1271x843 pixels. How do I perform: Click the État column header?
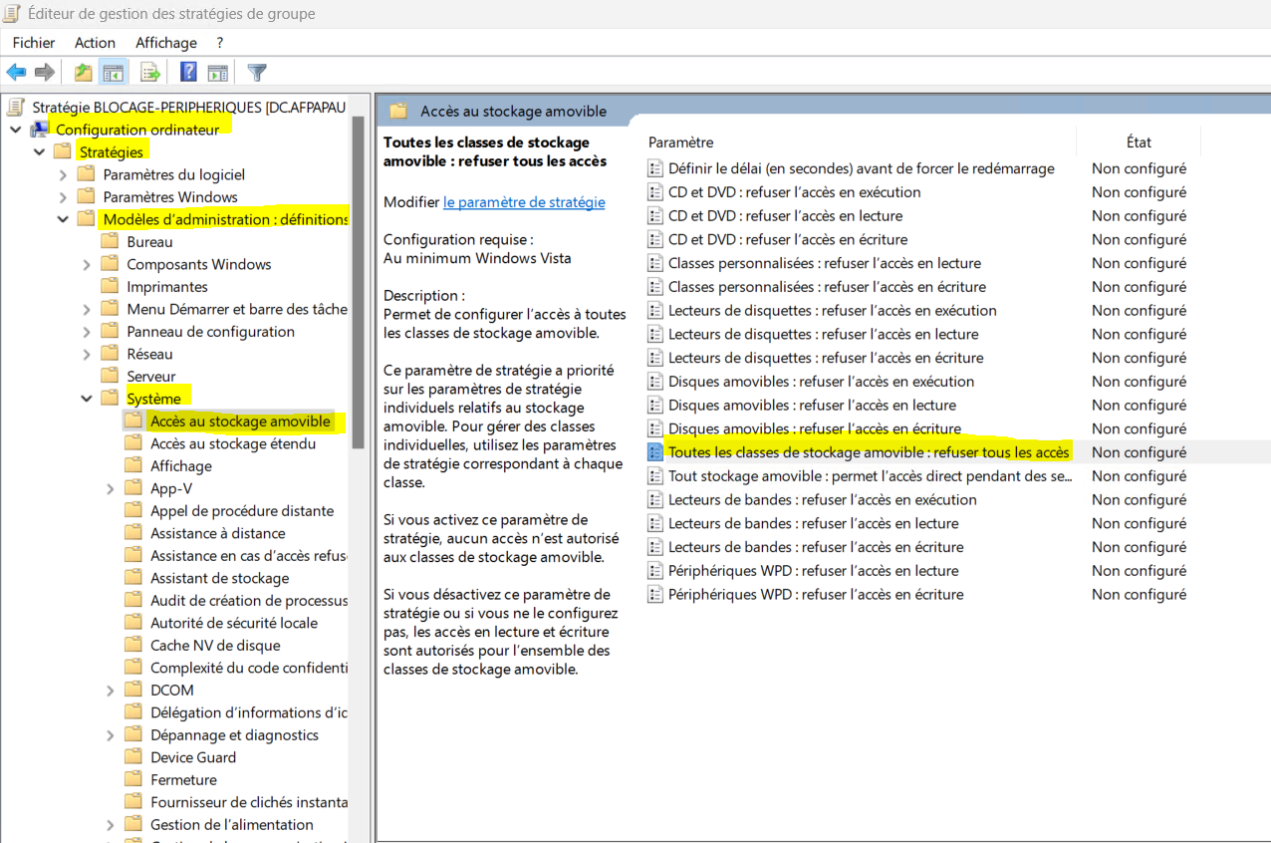[1139, 142]
